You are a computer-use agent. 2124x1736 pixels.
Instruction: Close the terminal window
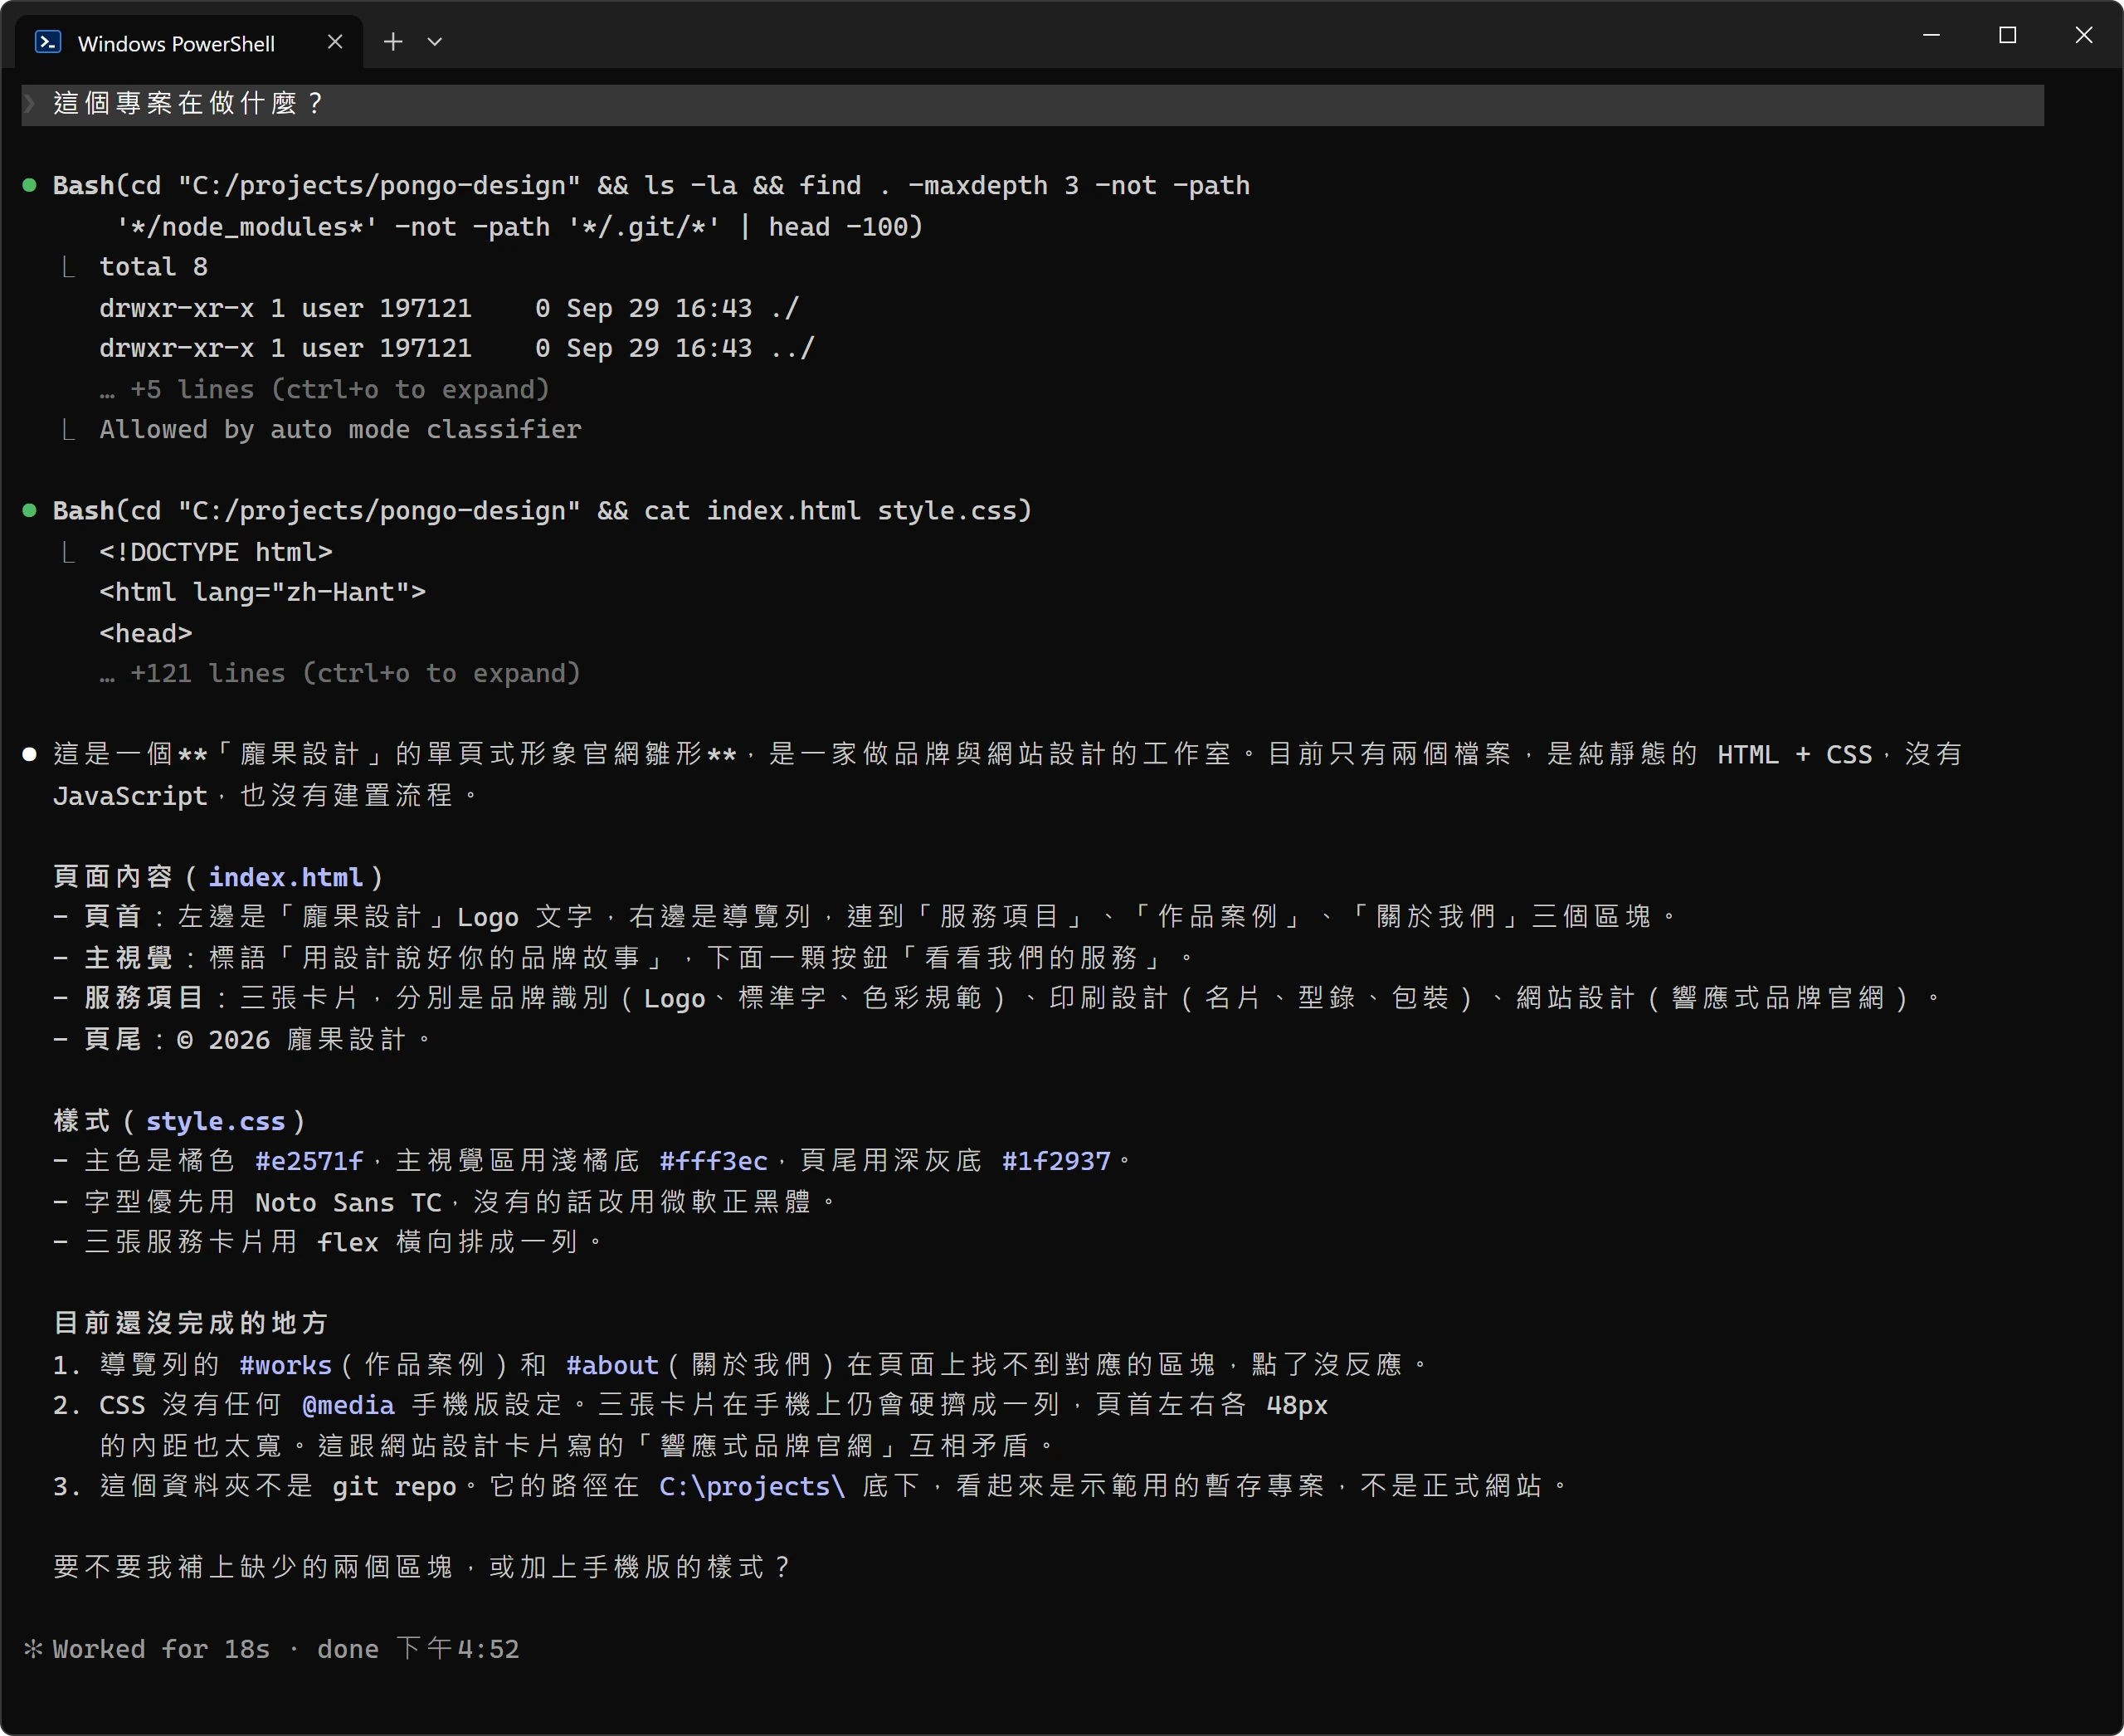2083,35
